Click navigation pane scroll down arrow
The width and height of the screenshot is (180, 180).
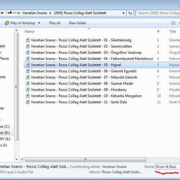[x=17, y=159]
